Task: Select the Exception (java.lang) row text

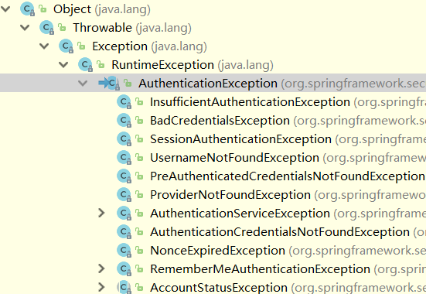Action: [149, 46]
